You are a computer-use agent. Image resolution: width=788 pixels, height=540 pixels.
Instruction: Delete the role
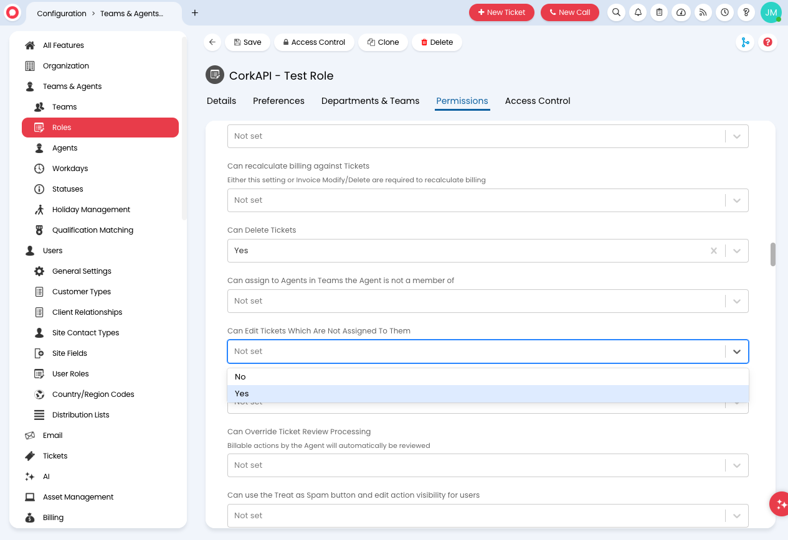coord(437,42)
